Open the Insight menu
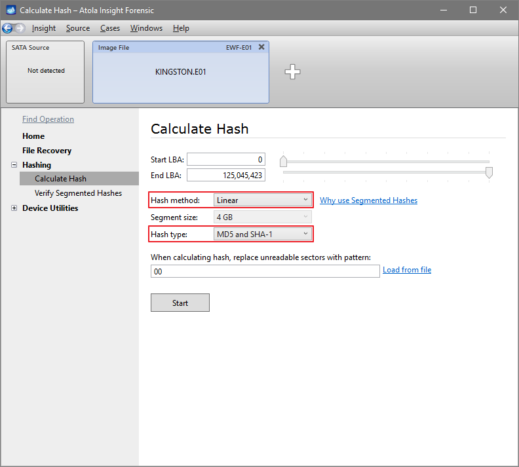 click(x=44, y=28)
